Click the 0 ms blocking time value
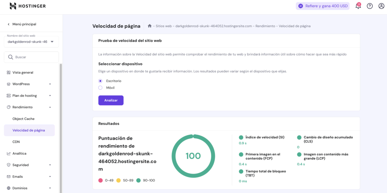This screenshot has width=387, height=193. tap(243, 181)
